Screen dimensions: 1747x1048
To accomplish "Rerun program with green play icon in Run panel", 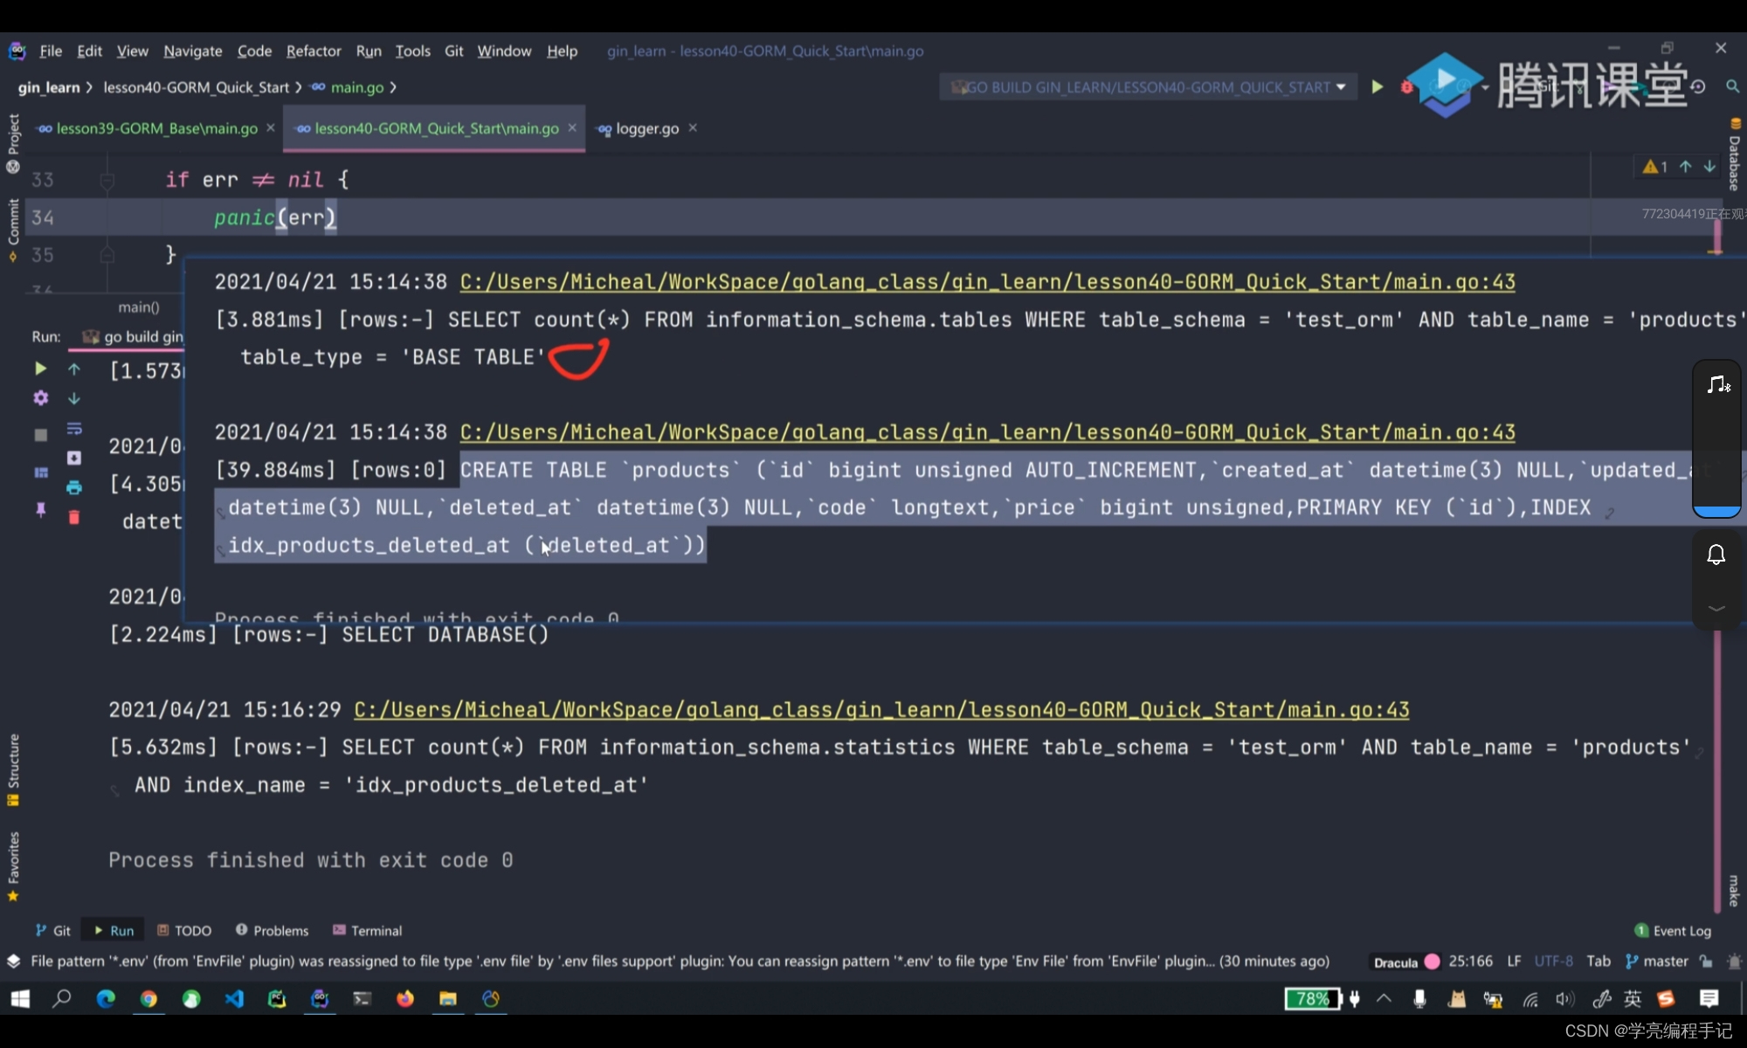I will tap(40, 369).
